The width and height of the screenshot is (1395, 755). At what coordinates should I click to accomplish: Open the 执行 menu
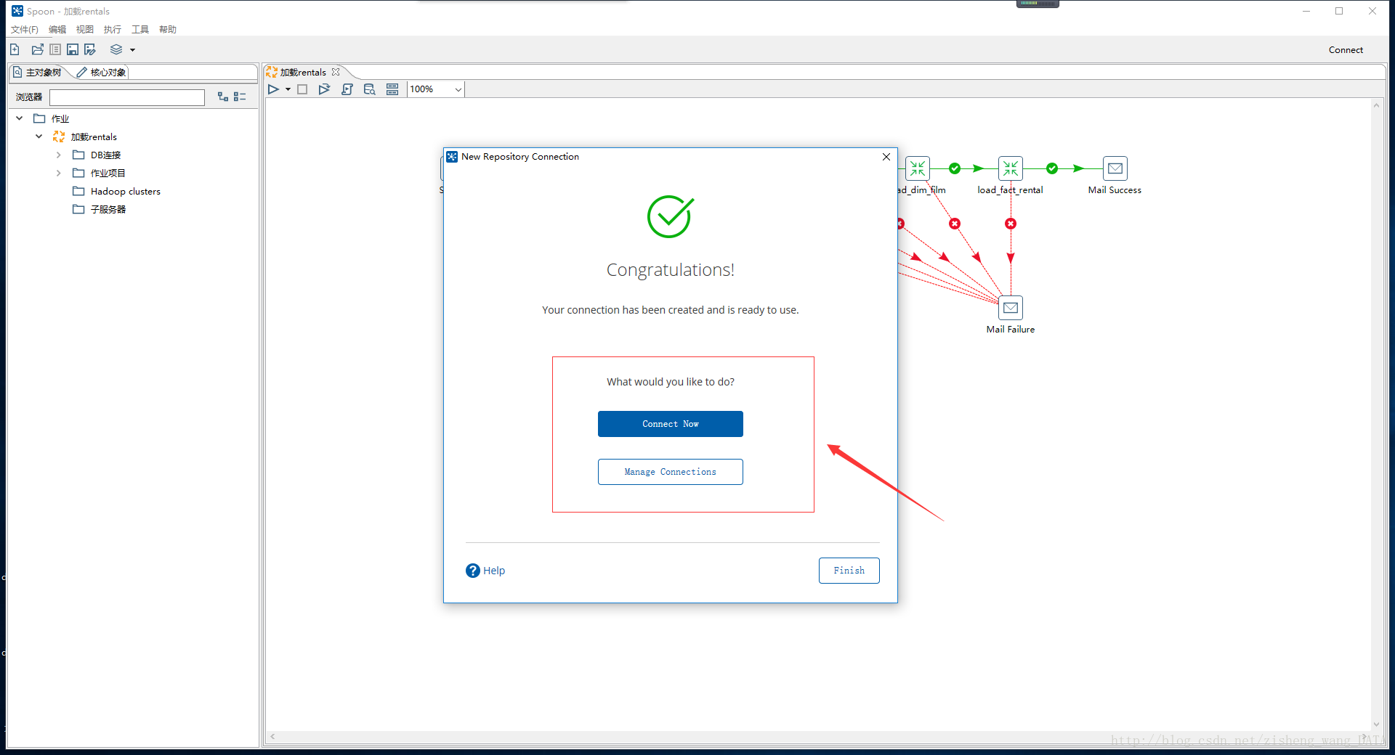[113, 29]
